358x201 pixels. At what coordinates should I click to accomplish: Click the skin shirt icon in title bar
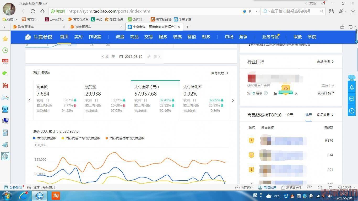(x=323, y=3)
